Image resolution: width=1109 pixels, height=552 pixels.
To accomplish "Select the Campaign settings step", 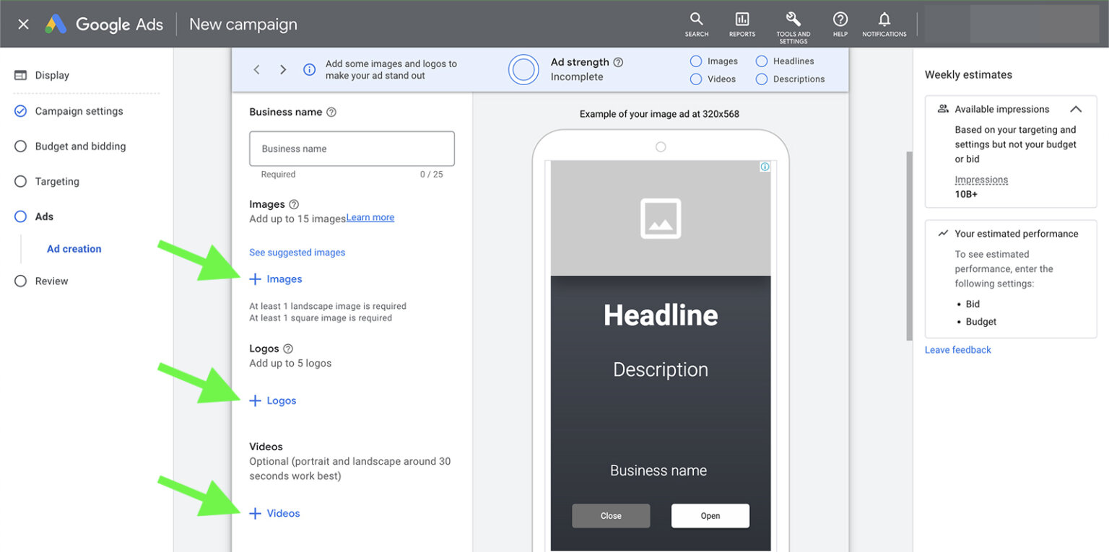I will [78, 110].
